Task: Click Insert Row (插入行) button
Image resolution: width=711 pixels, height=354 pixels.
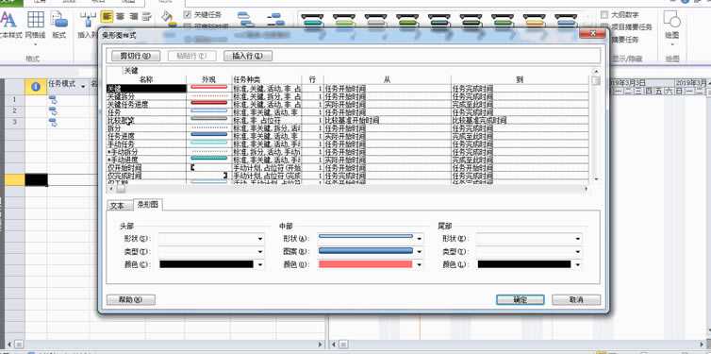Action: click(x=248, y=56)
